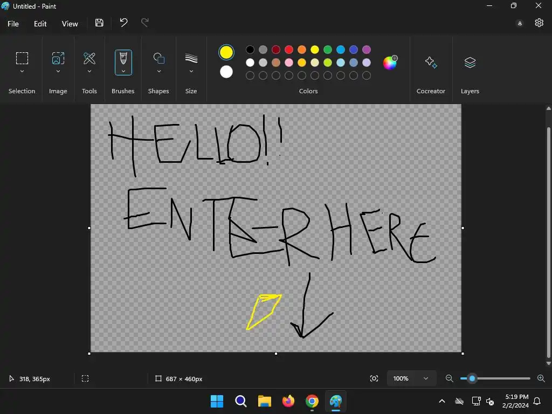Open the View menu

(x=70, y=24)
